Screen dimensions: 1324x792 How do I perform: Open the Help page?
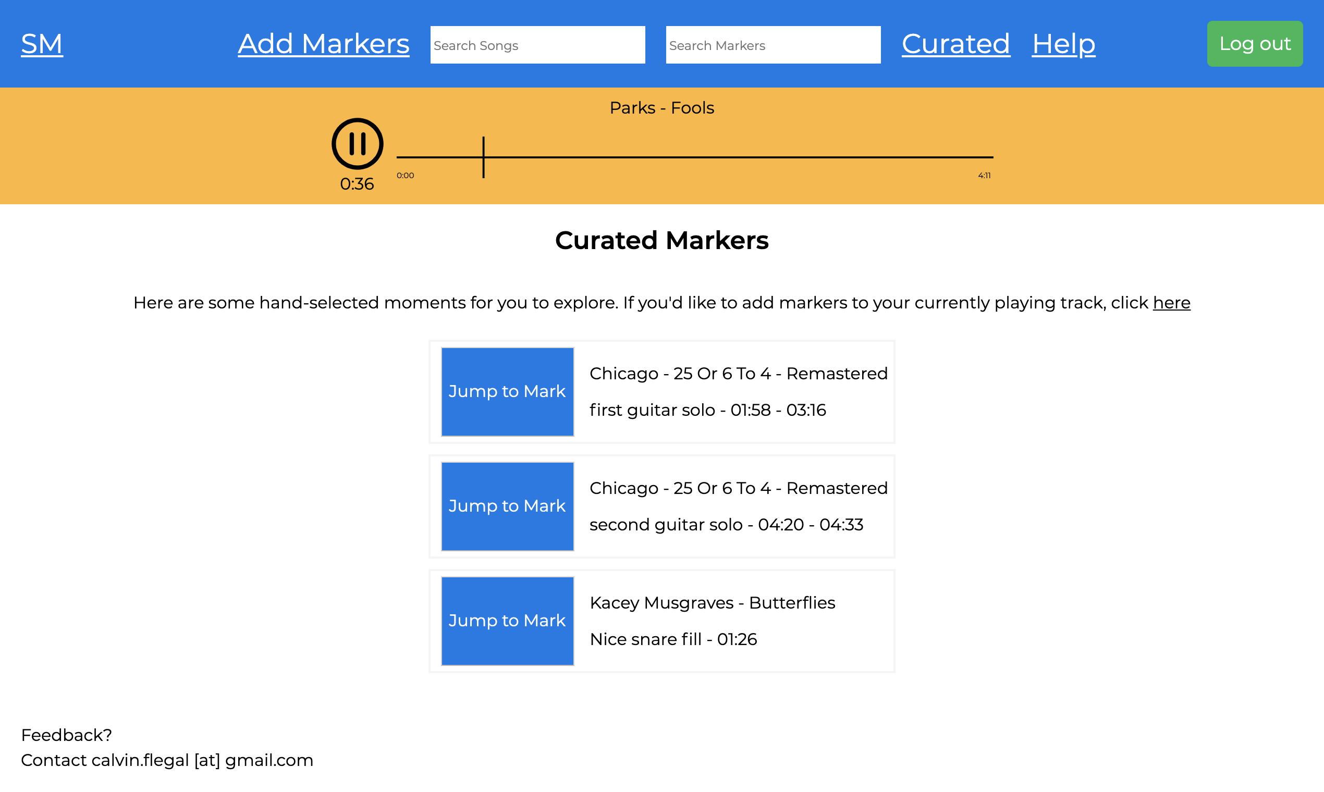click(1062, 44)
